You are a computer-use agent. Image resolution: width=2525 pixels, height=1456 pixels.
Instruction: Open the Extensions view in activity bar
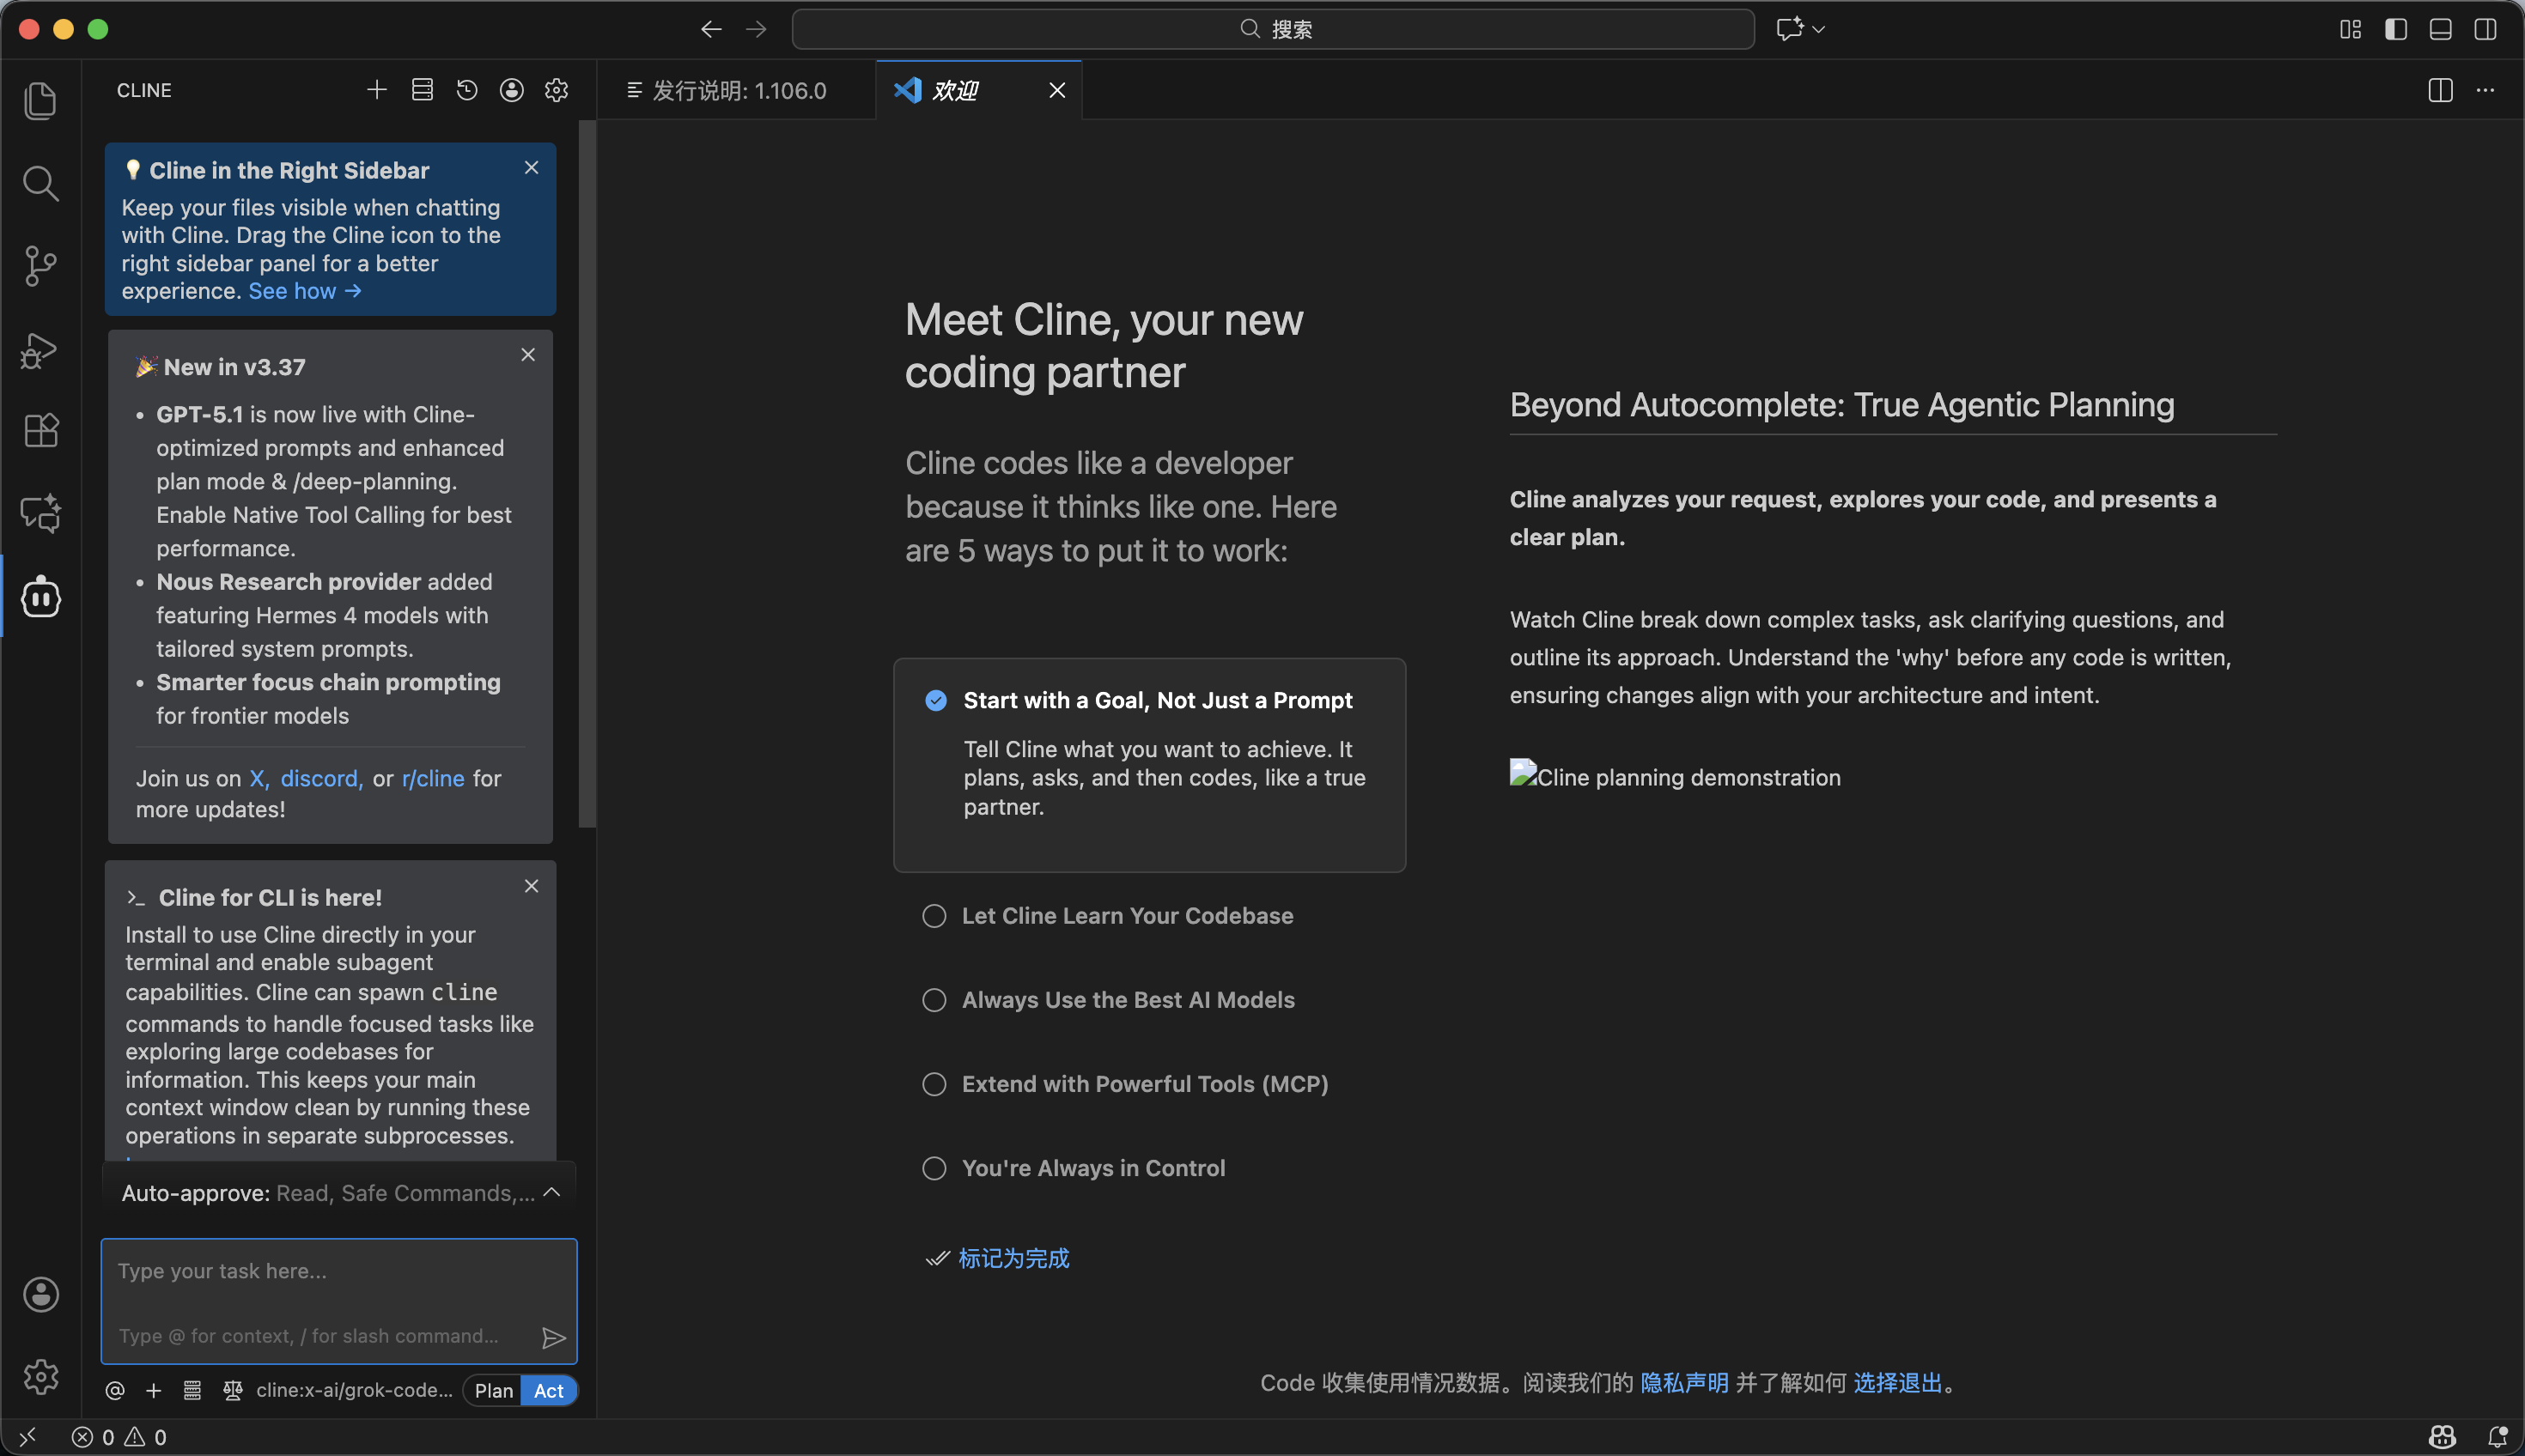point(40,431)
